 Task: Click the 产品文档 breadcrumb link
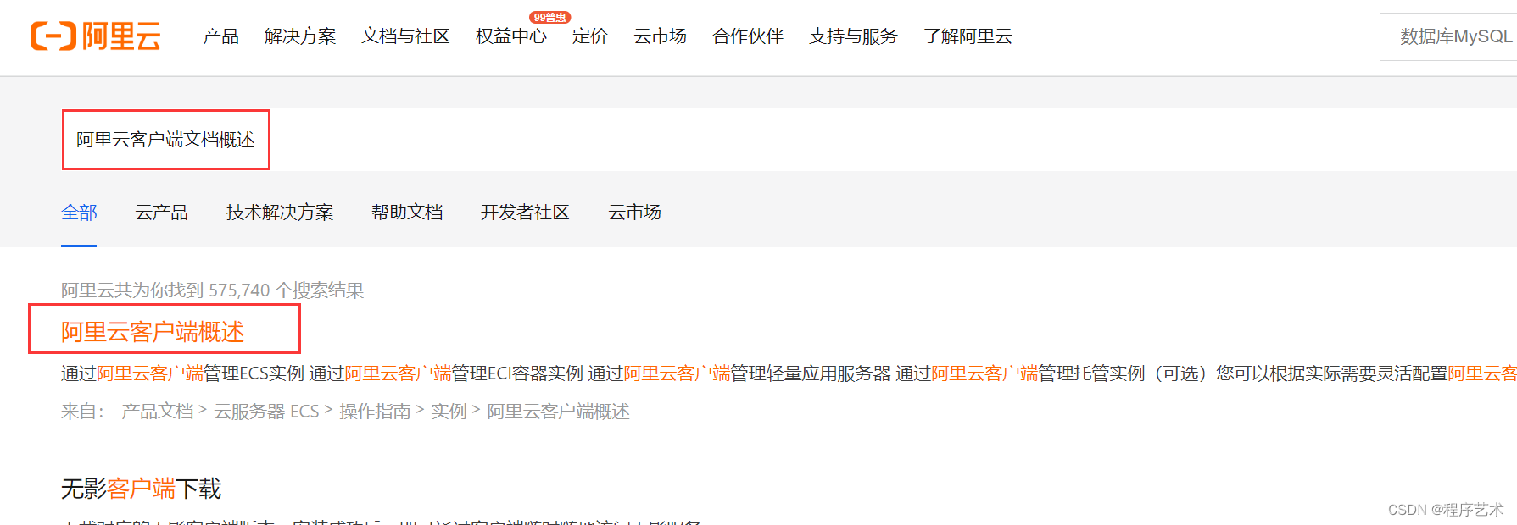(x=158, y=412)
